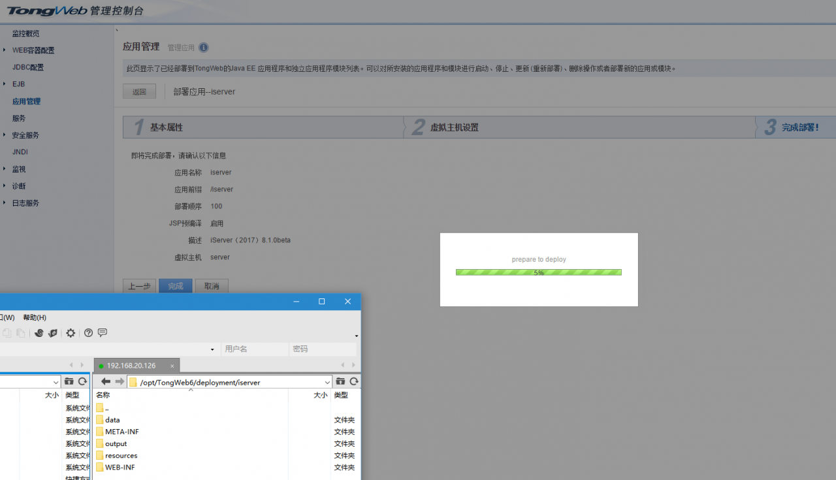The height and width of the screenshot is (480, 836).
Task: Minimize the FTP client window
Action: 296,301
